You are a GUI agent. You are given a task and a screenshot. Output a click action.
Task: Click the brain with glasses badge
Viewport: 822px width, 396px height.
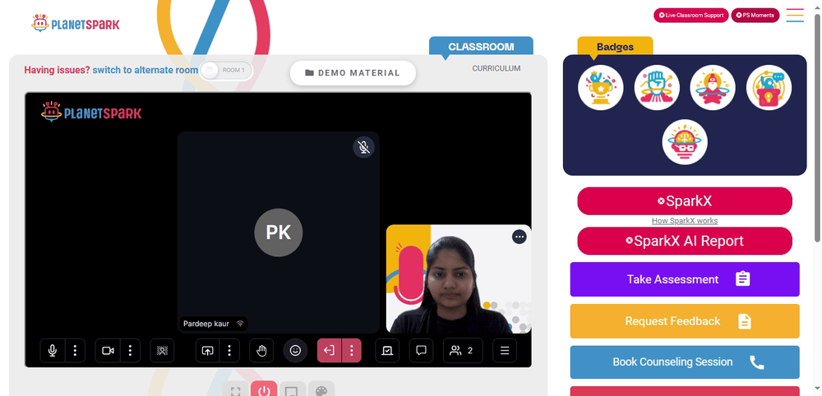(685, 142)
